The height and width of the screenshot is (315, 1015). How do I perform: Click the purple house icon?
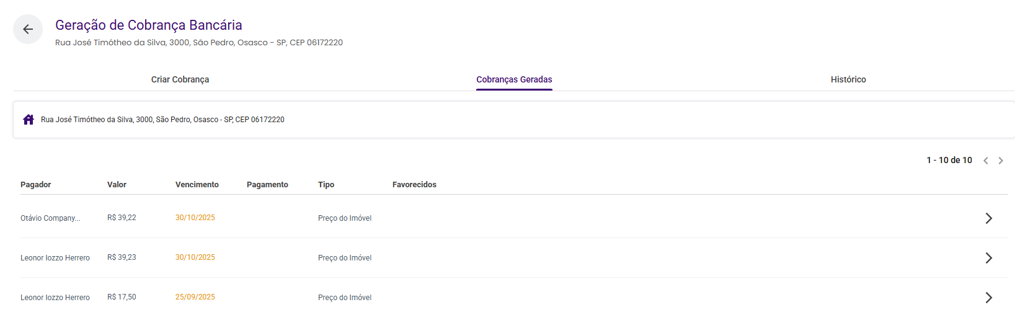point(29,120)
